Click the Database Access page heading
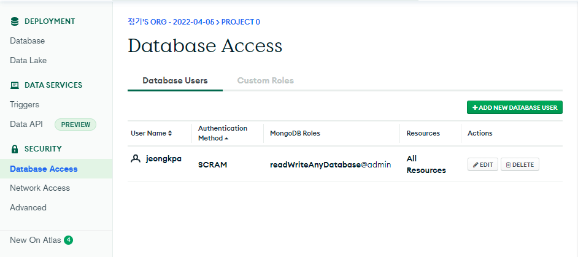Viewport: 578px width, 257px height. (x=205, y=46)
